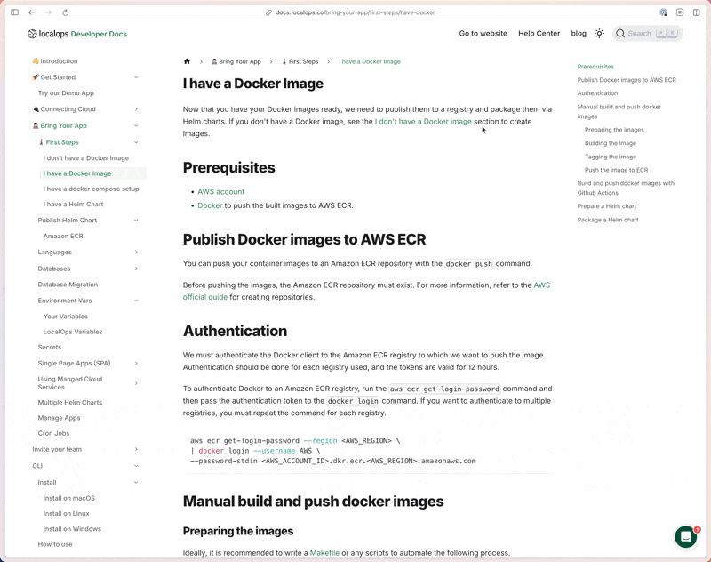The height and width of the screenshot is (562, 711).
Task: Open the reader view icon in toolbar
Action: coord(680,12)
